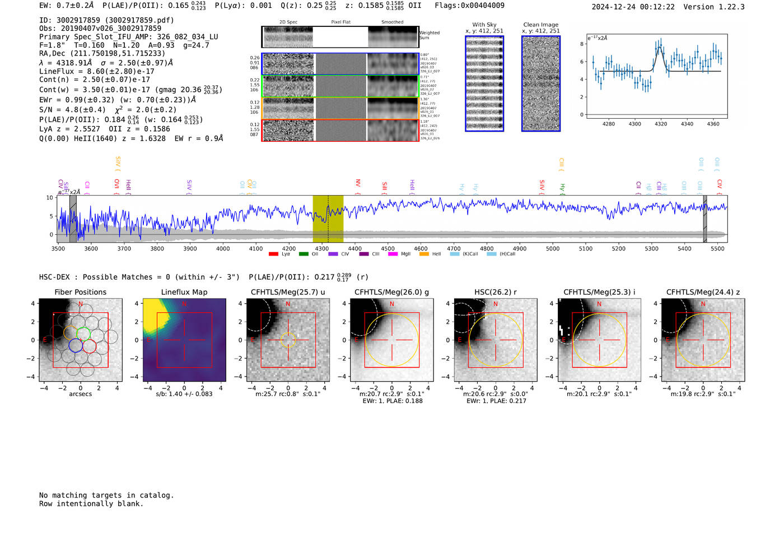Click the Obs: 20190407v026_3002917859 line
Viewport: 784px width, 534px height.
pyautogui.click(x=100, y=29)
